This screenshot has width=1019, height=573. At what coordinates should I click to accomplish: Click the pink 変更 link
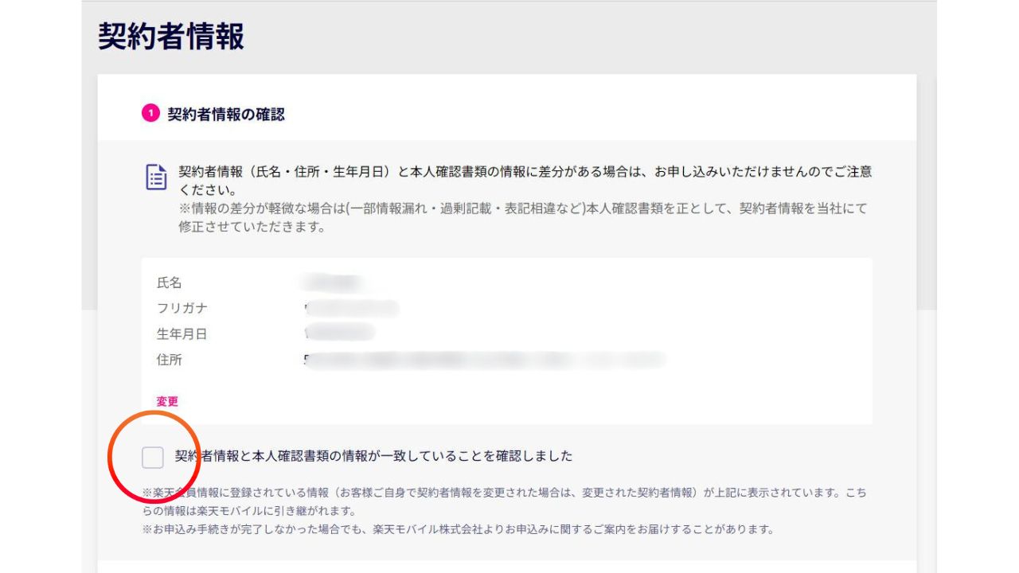click(167, 401)
